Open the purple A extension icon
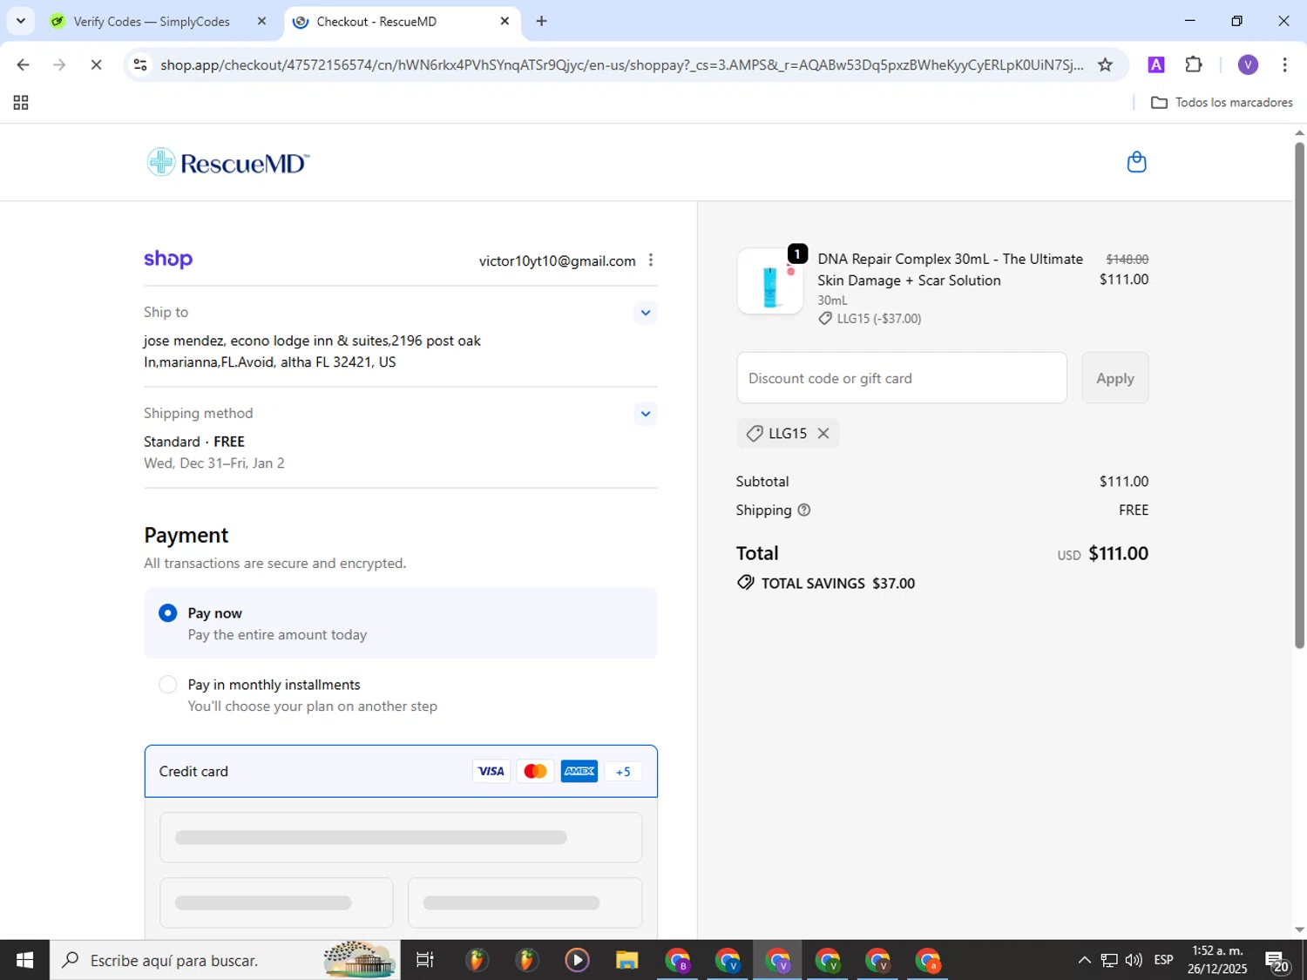The width and height of the screenshot is (1307, 980). click(1156, 64)
